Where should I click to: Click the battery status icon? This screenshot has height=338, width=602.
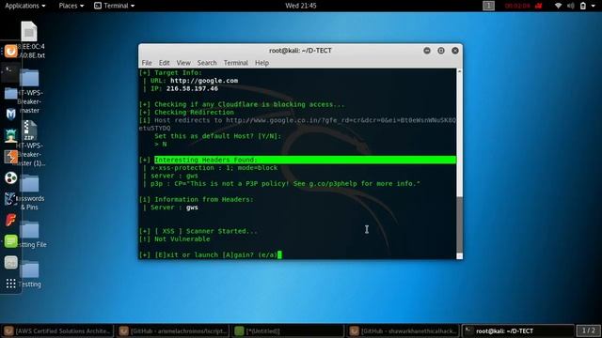583,6
